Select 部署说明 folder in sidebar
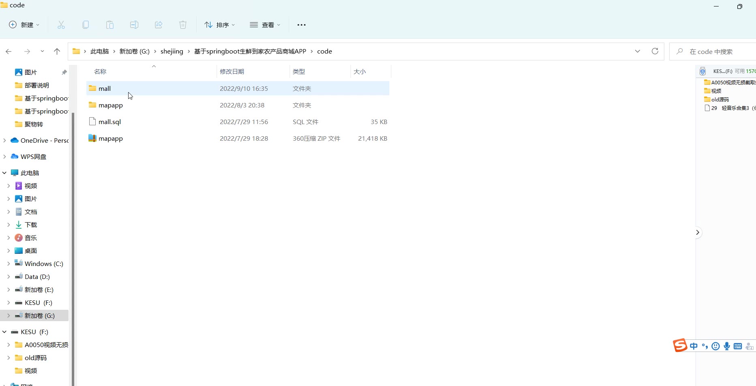 coord(37,85)
